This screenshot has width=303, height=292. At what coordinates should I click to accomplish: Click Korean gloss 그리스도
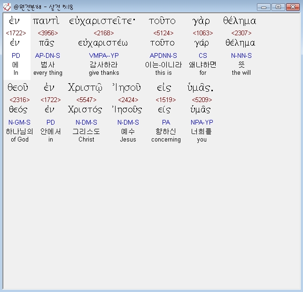(x=86, y=132)
